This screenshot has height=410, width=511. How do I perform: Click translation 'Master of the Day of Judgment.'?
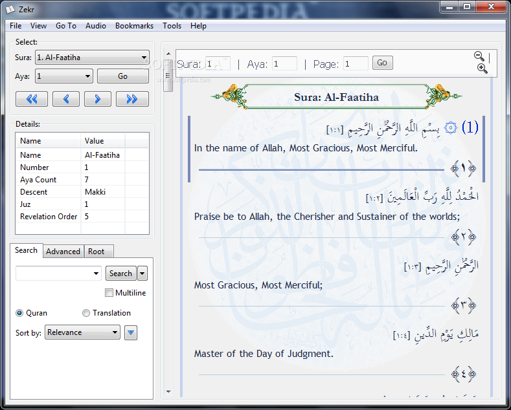264,354
